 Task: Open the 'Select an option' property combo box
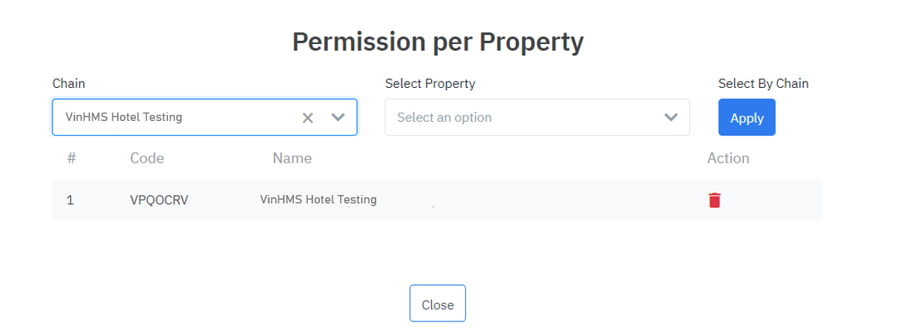click(524, 118)
